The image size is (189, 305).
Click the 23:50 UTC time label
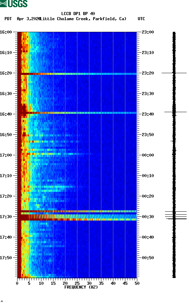coord(148,135)
